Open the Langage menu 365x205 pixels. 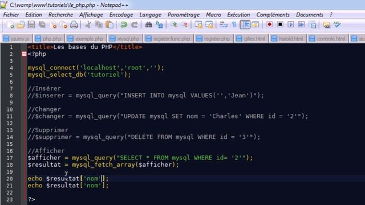coord(150,15)
